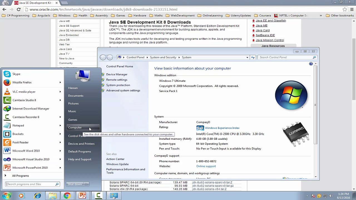Open Default Programs from Start menu
The width and height of the screenshot is (356, 200).
[x=80, y=151]
